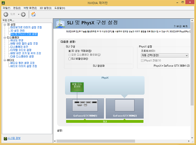
Task: Click the vertical scrollbar thumb
Action: point(192,64)
